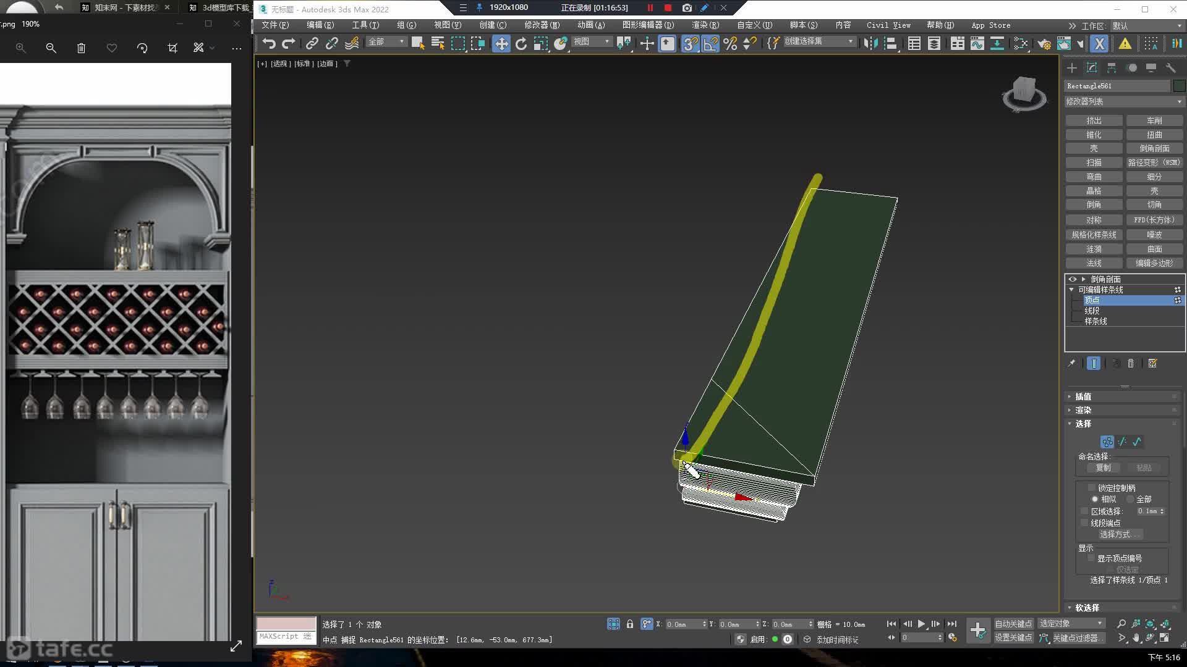
Task: Toggle the 3D Snaps button
Action: [x=690, y=43]
